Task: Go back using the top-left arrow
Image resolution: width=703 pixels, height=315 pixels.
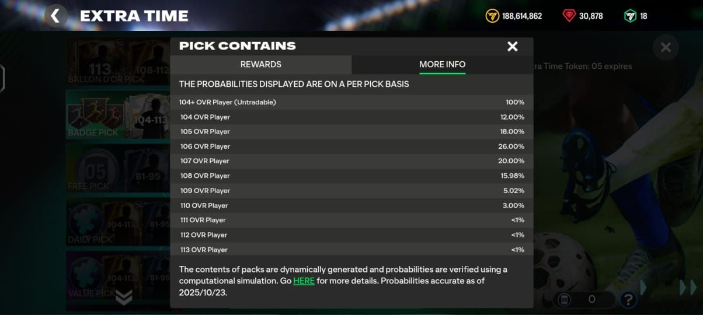Action: tap(55, 16)
